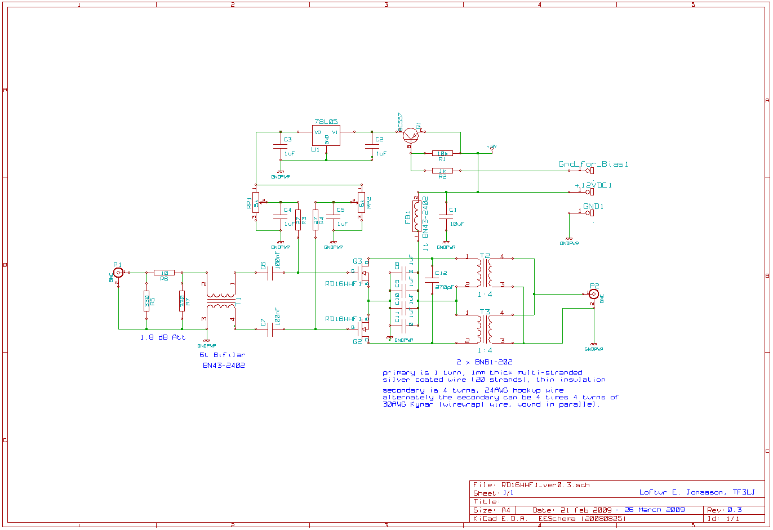Click the BC557 transistor Q1 symbol
The image size is (773, 530).
(x=411, y=135)
